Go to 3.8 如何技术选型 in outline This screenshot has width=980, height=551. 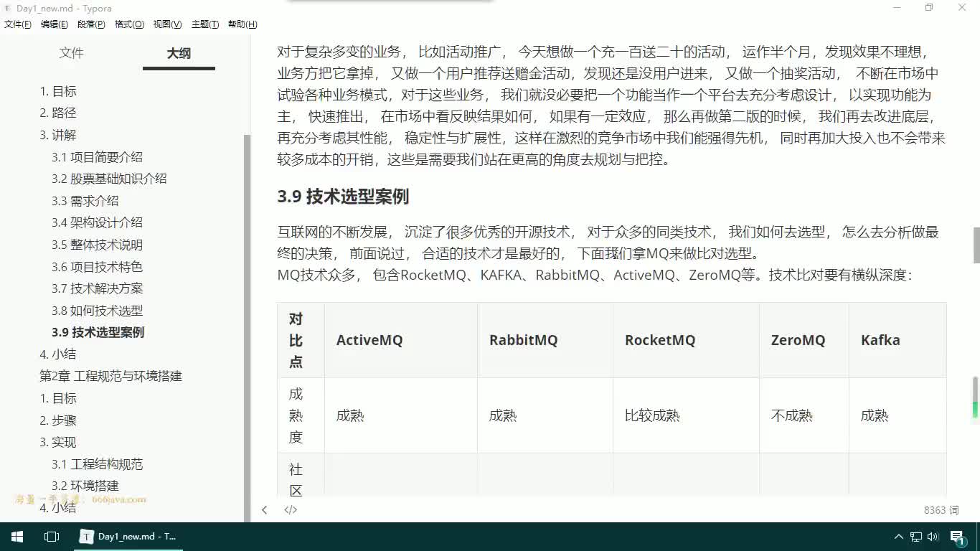(x=97, y=311)
